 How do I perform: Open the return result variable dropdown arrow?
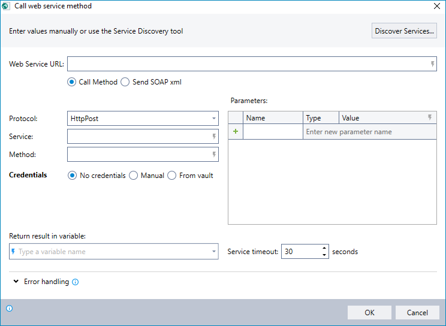click(214, 252)
